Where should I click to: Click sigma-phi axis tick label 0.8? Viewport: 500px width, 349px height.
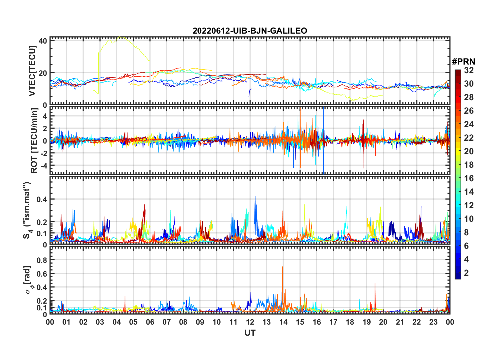(42, 260)
